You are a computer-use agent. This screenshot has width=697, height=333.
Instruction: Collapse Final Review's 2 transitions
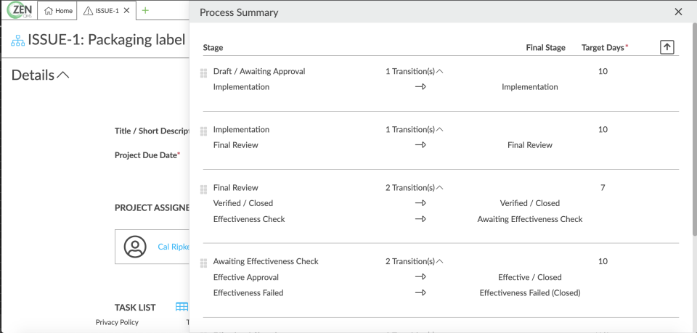439,188
